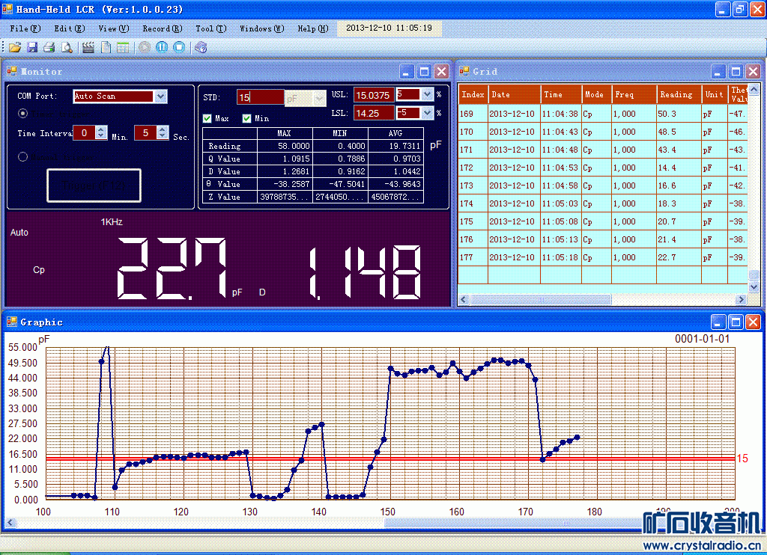767x555 pixels.
Task: Open the Edit menu
Action: (x=70, y=28)
